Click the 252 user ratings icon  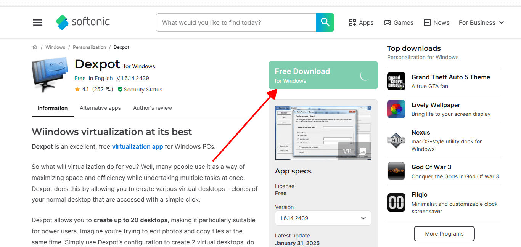(x=108, y=90)
